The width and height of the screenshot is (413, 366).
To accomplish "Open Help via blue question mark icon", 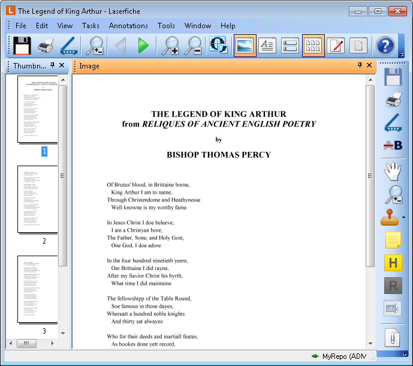I will click(x=385, y=46).
